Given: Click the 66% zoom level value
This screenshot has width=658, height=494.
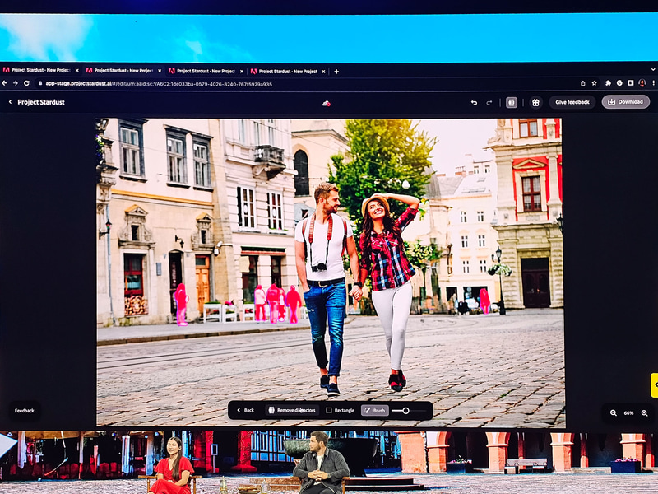Looking at the screenshot, I should point(628,413).
